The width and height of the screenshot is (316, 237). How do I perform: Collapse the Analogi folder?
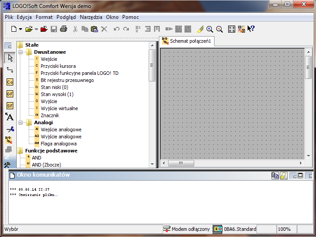point(21,122)
